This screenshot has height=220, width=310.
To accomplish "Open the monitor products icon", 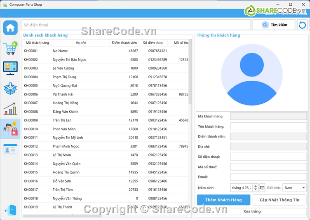I will 10,68.
